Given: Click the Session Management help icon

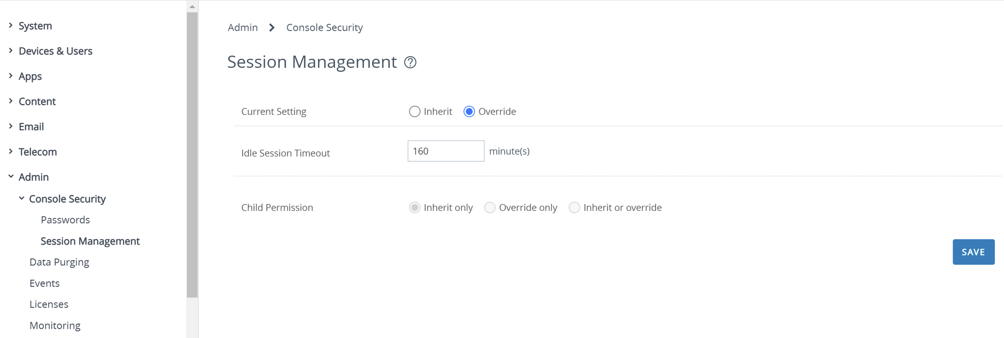Looking at the screenshot, I should point(410,62).
